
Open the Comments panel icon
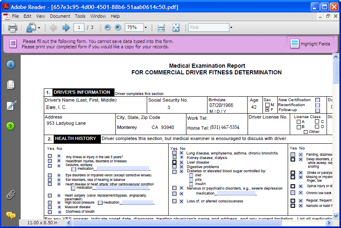pyautogui.click(x=11, y=215)
